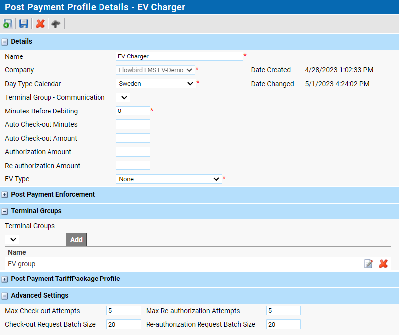The width and height of the screenshot is (399, 335).
Task: Click the Back arrow toolbar icon
Action: pos(56,24)
